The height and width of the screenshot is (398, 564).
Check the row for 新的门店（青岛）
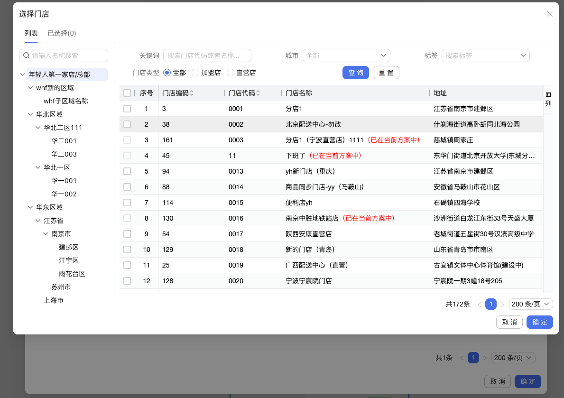(x=127, y=250)
